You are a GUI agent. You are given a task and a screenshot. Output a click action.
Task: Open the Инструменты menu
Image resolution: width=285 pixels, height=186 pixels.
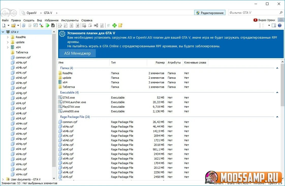pyautogui.click(x=70, y=20)
